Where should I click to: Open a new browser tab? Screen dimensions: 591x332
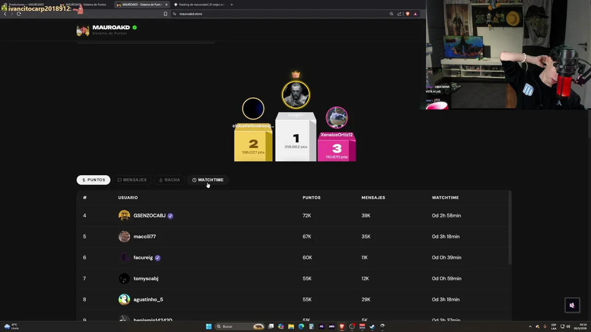point(232,5)
